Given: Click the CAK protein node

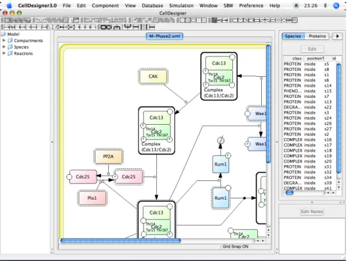Looking at the screenshot, I should tap(153, 76).
